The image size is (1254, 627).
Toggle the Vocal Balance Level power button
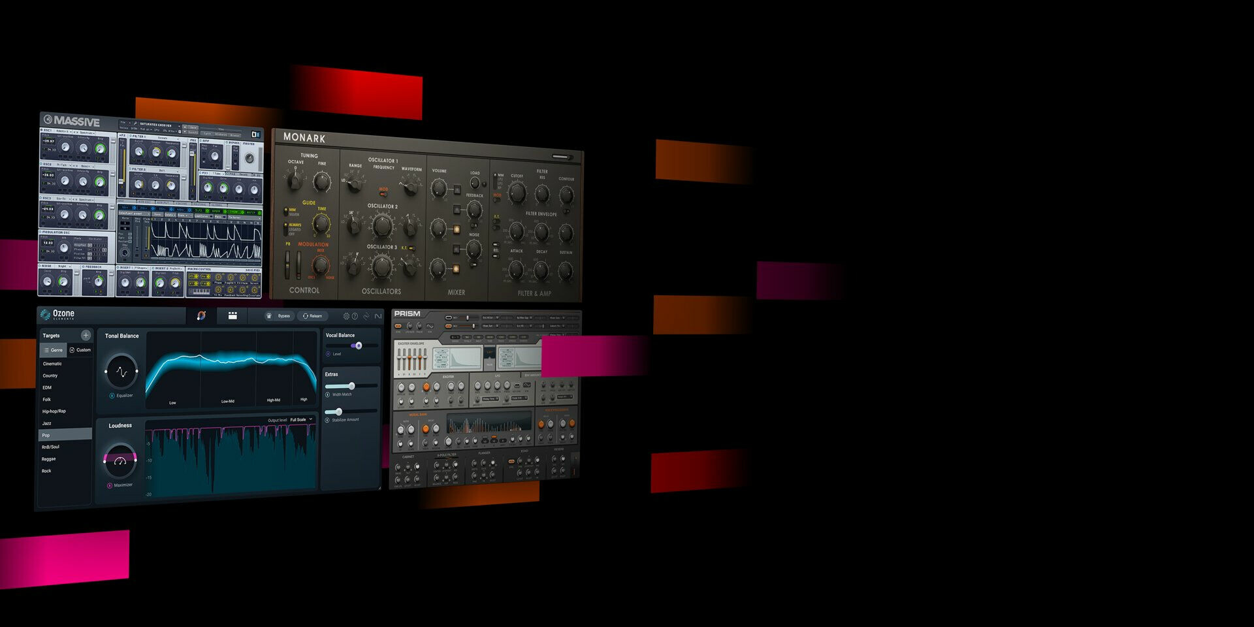click(328, 354)
